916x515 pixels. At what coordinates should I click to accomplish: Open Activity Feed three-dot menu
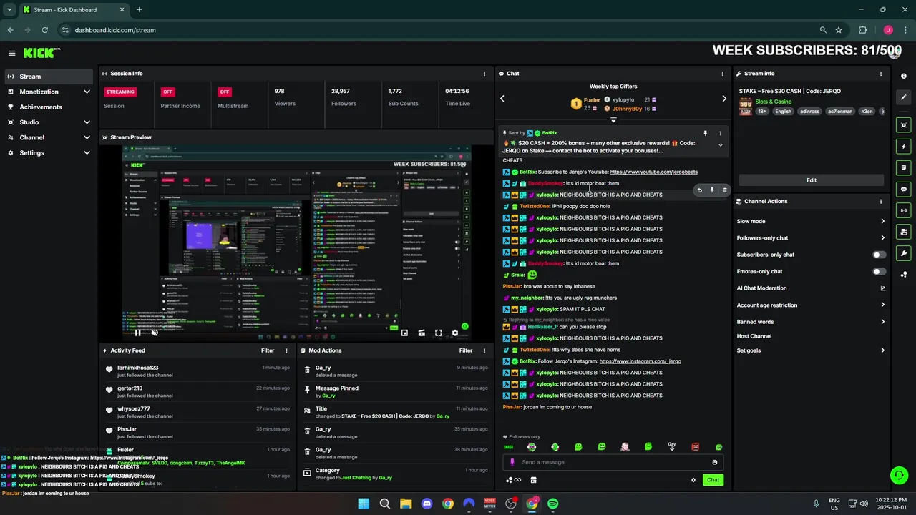pyautogui.click(x=286, y=350)
